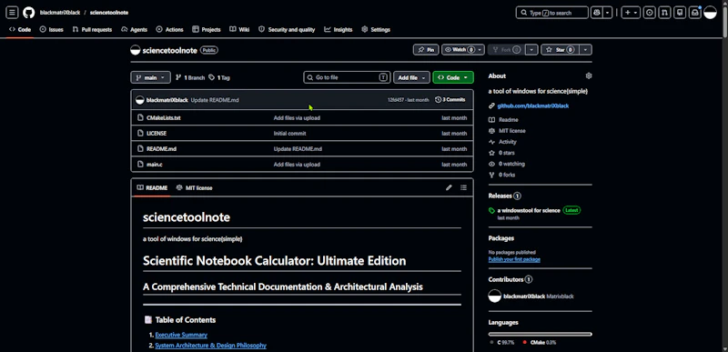Open user profile avatar menu
The height and width of the screenshot is (352, 728).
click(710, 13)
